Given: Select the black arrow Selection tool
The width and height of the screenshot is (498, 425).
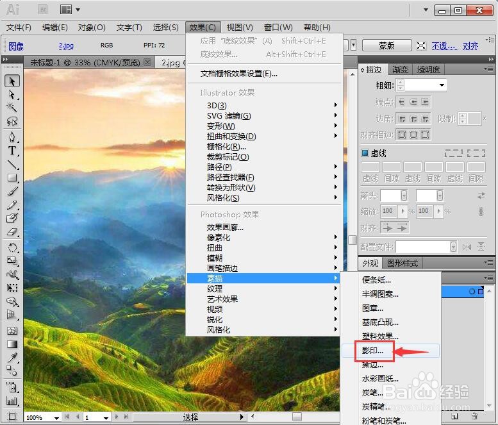Looking at the screenshot, I should tap(12, 81).
